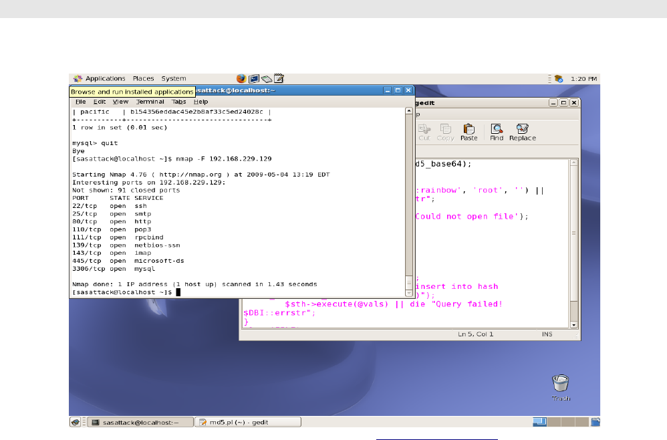Click the Replace icon in gedit
The height and width of the screenshot is (440, 667).
coord(523,132)
